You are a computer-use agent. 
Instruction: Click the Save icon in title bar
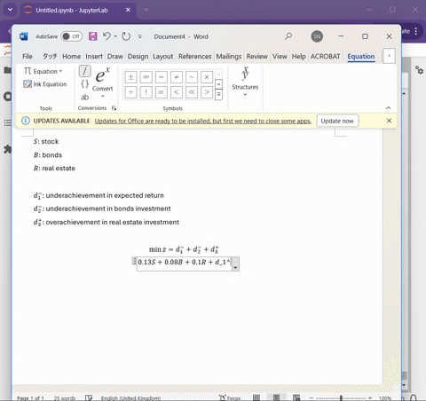(x=93, y=36)
